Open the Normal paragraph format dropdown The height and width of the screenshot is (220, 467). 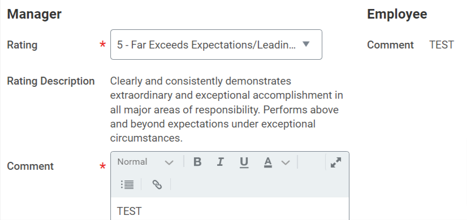click(x=145, y=162)
